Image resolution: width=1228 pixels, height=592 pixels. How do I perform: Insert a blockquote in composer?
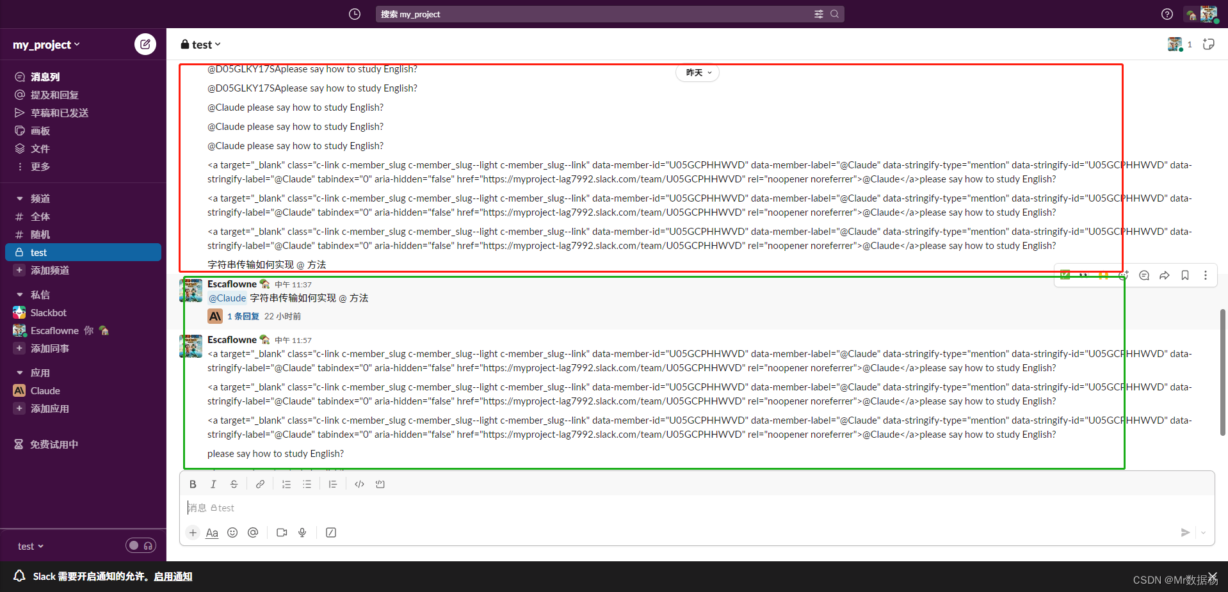(x=333, y=484)
